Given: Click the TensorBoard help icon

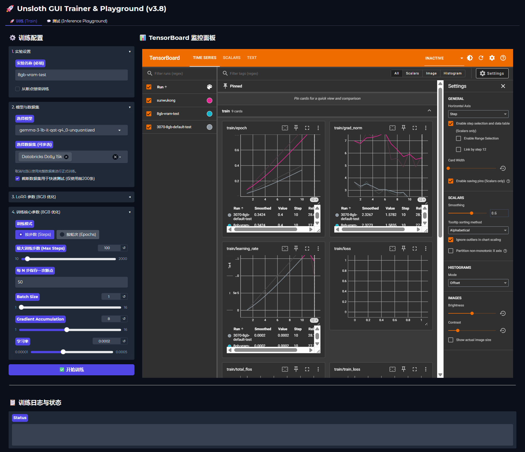Looking at the screenshot, I should tap(503, 58).
